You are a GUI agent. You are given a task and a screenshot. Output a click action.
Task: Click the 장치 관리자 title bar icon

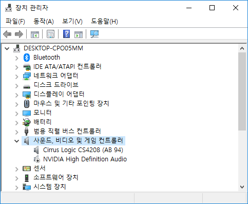coord(9,8)
